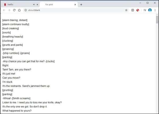Screen dimensions: 159x114
Task: Go forward to next page
Action: (9, 10)
